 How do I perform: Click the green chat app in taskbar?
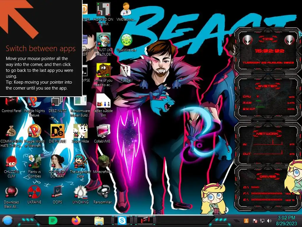click(53, 220)
